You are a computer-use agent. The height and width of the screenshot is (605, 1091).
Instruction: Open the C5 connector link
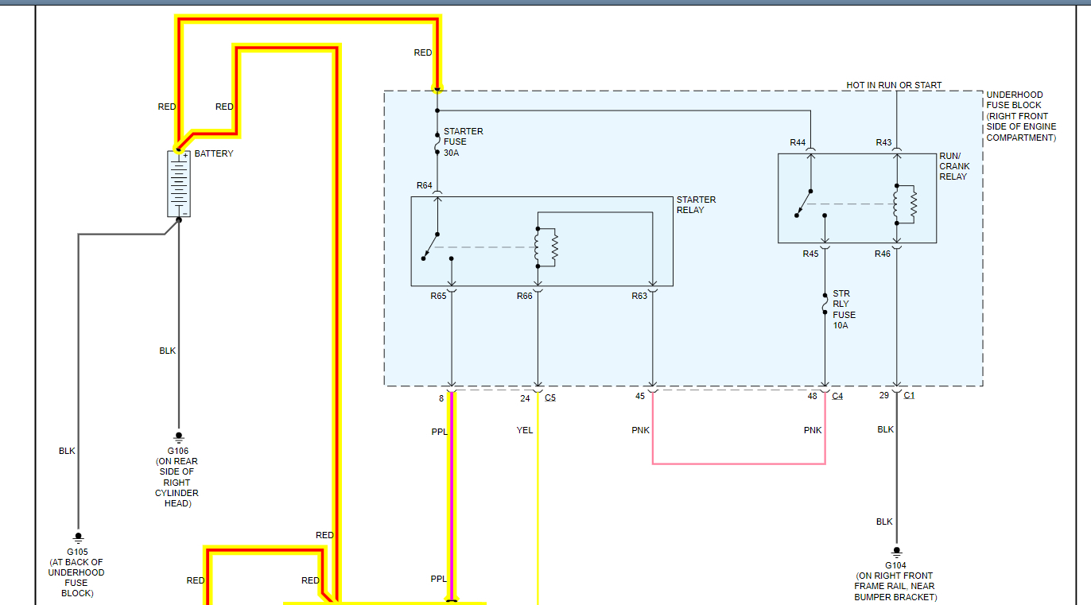pos(550,398)
